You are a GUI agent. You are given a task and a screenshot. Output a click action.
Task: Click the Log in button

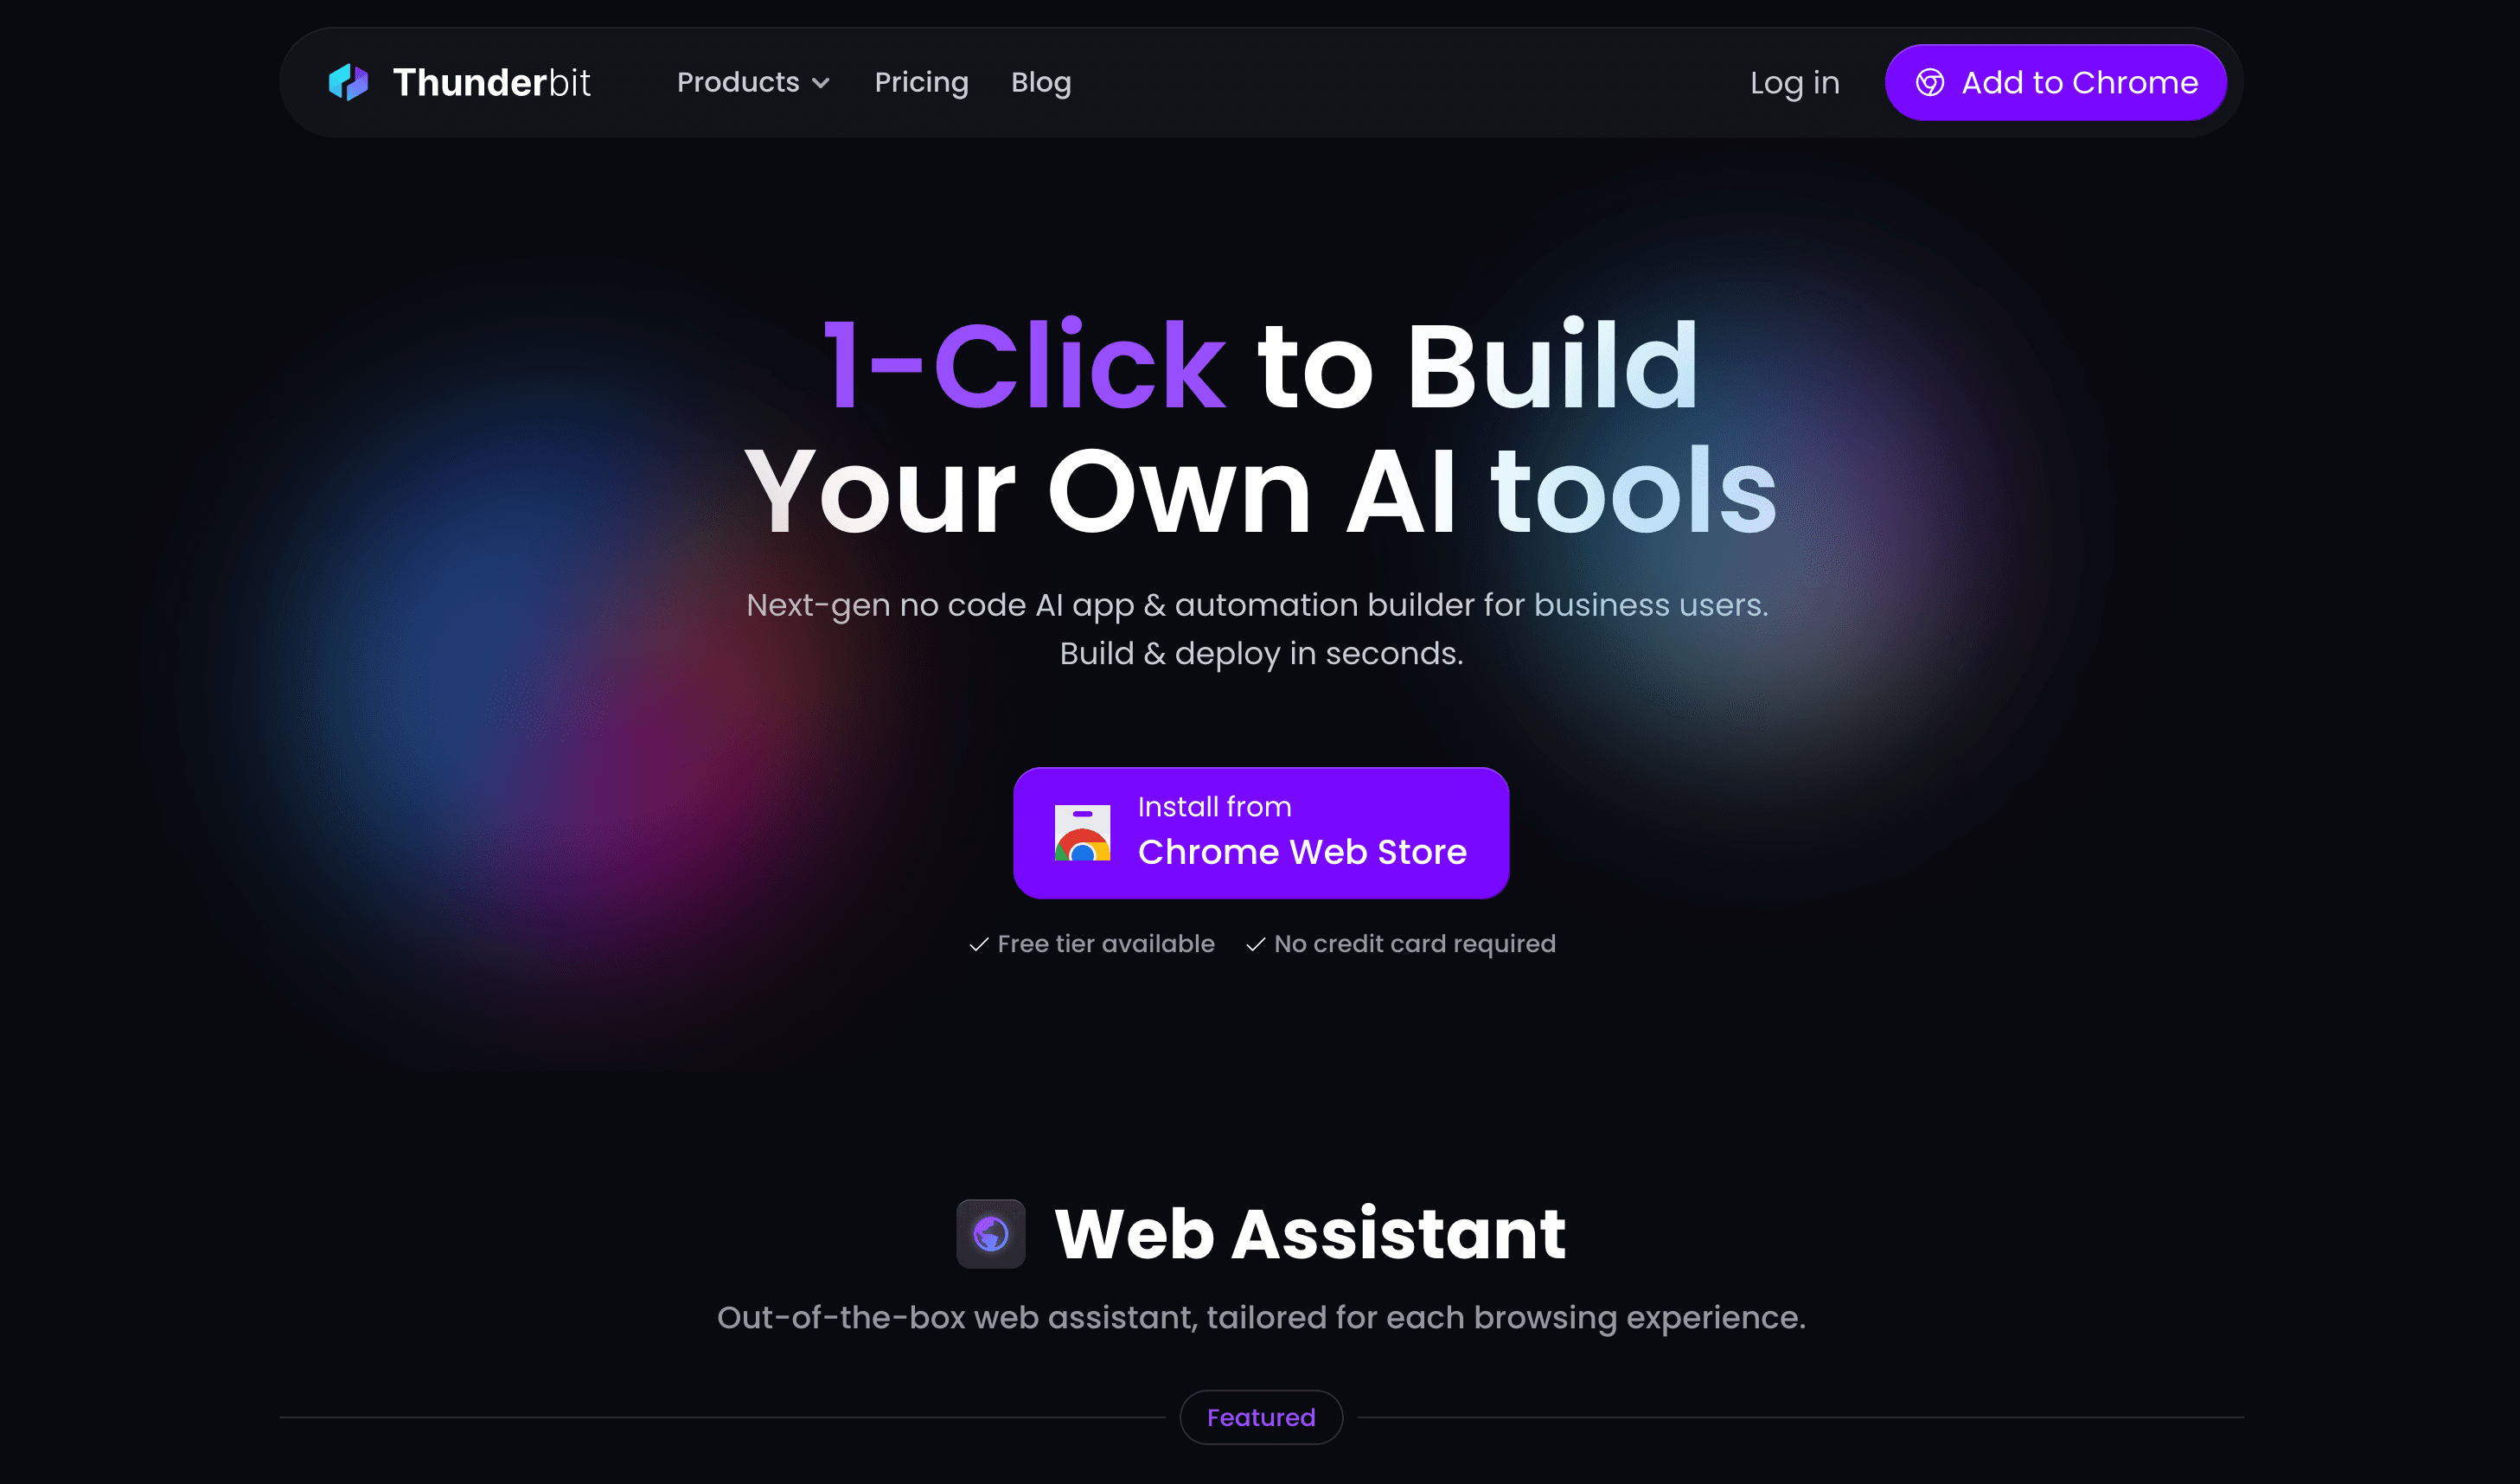(x=1794, y=83)
